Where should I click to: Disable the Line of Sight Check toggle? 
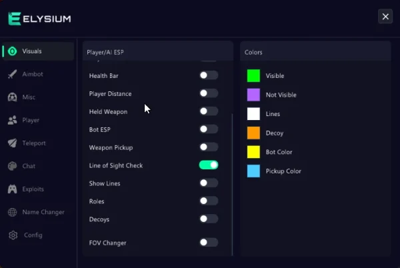tap(209, 165)
